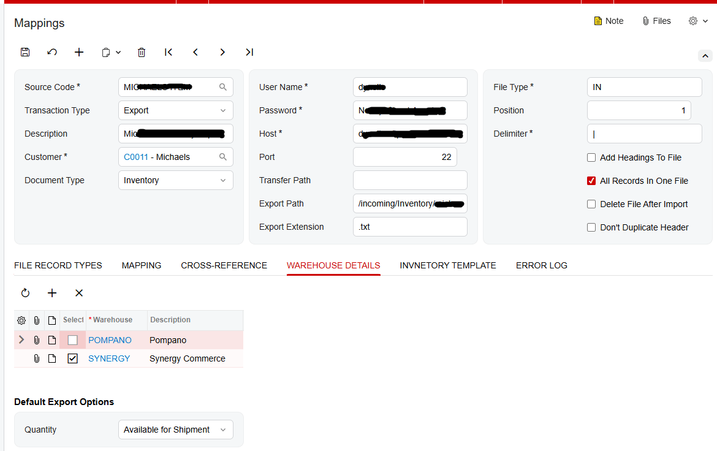Delete the current mapping record

(x=142, y=52)
